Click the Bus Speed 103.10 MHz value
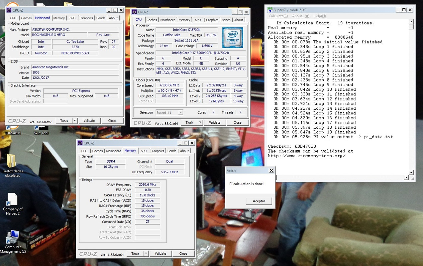Viewport: 423px width, 266px height. tap(169, 96)
